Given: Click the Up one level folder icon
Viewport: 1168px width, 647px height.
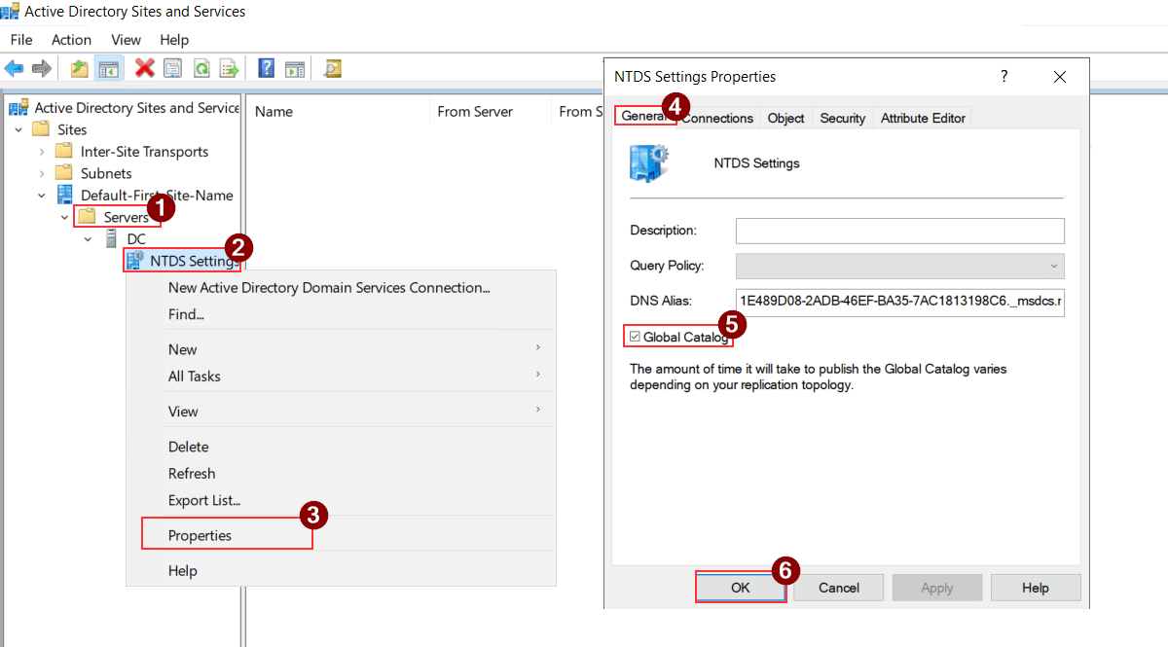Looking at the screenshot, I should [x=79, y=68].
